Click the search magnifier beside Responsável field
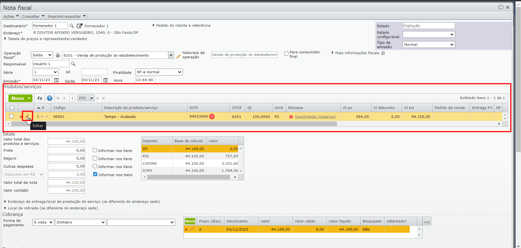521x248 pixels. click(73, 64)
